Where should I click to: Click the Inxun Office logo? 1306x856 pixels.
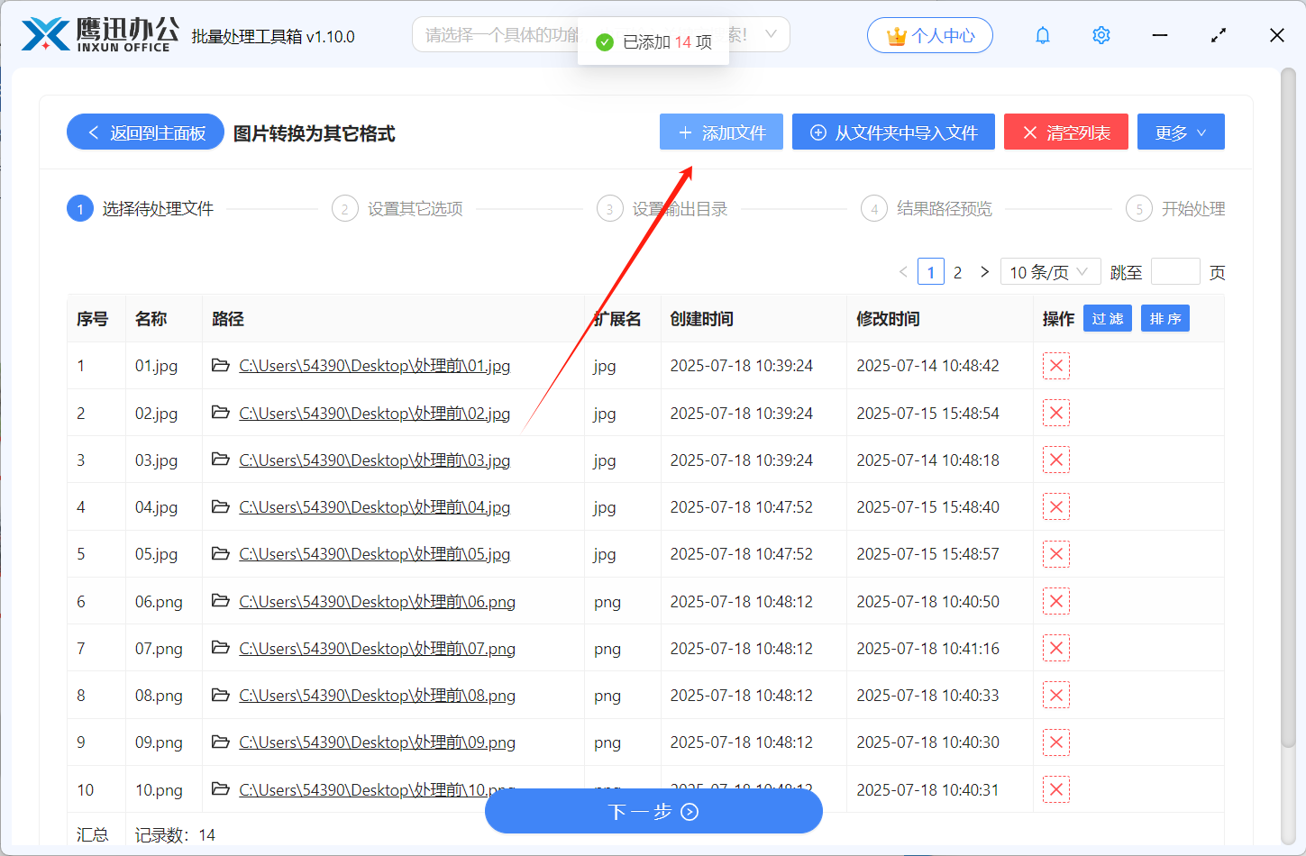pyautogui.click(x=100, y=34)
